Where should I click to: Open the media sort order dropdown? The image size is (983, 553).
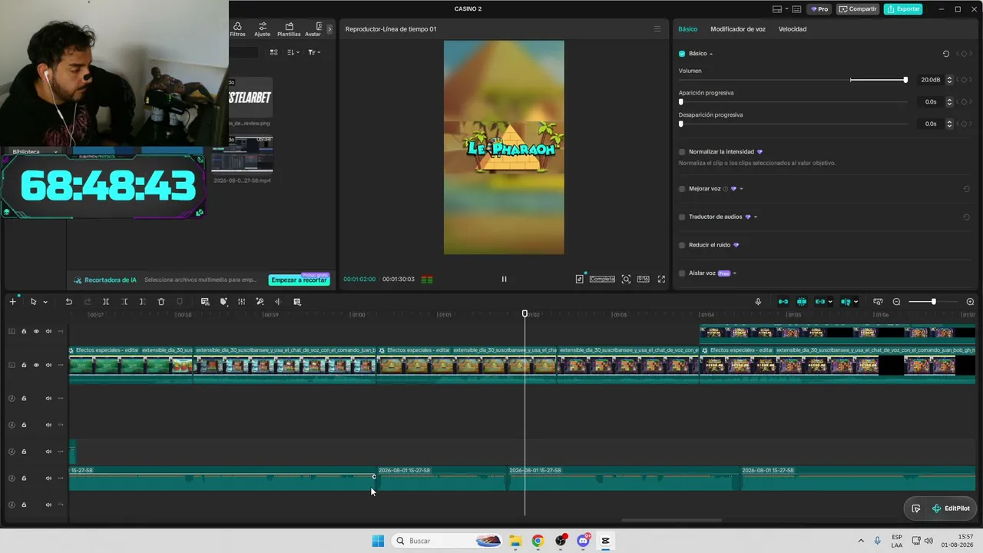(293, 52)
